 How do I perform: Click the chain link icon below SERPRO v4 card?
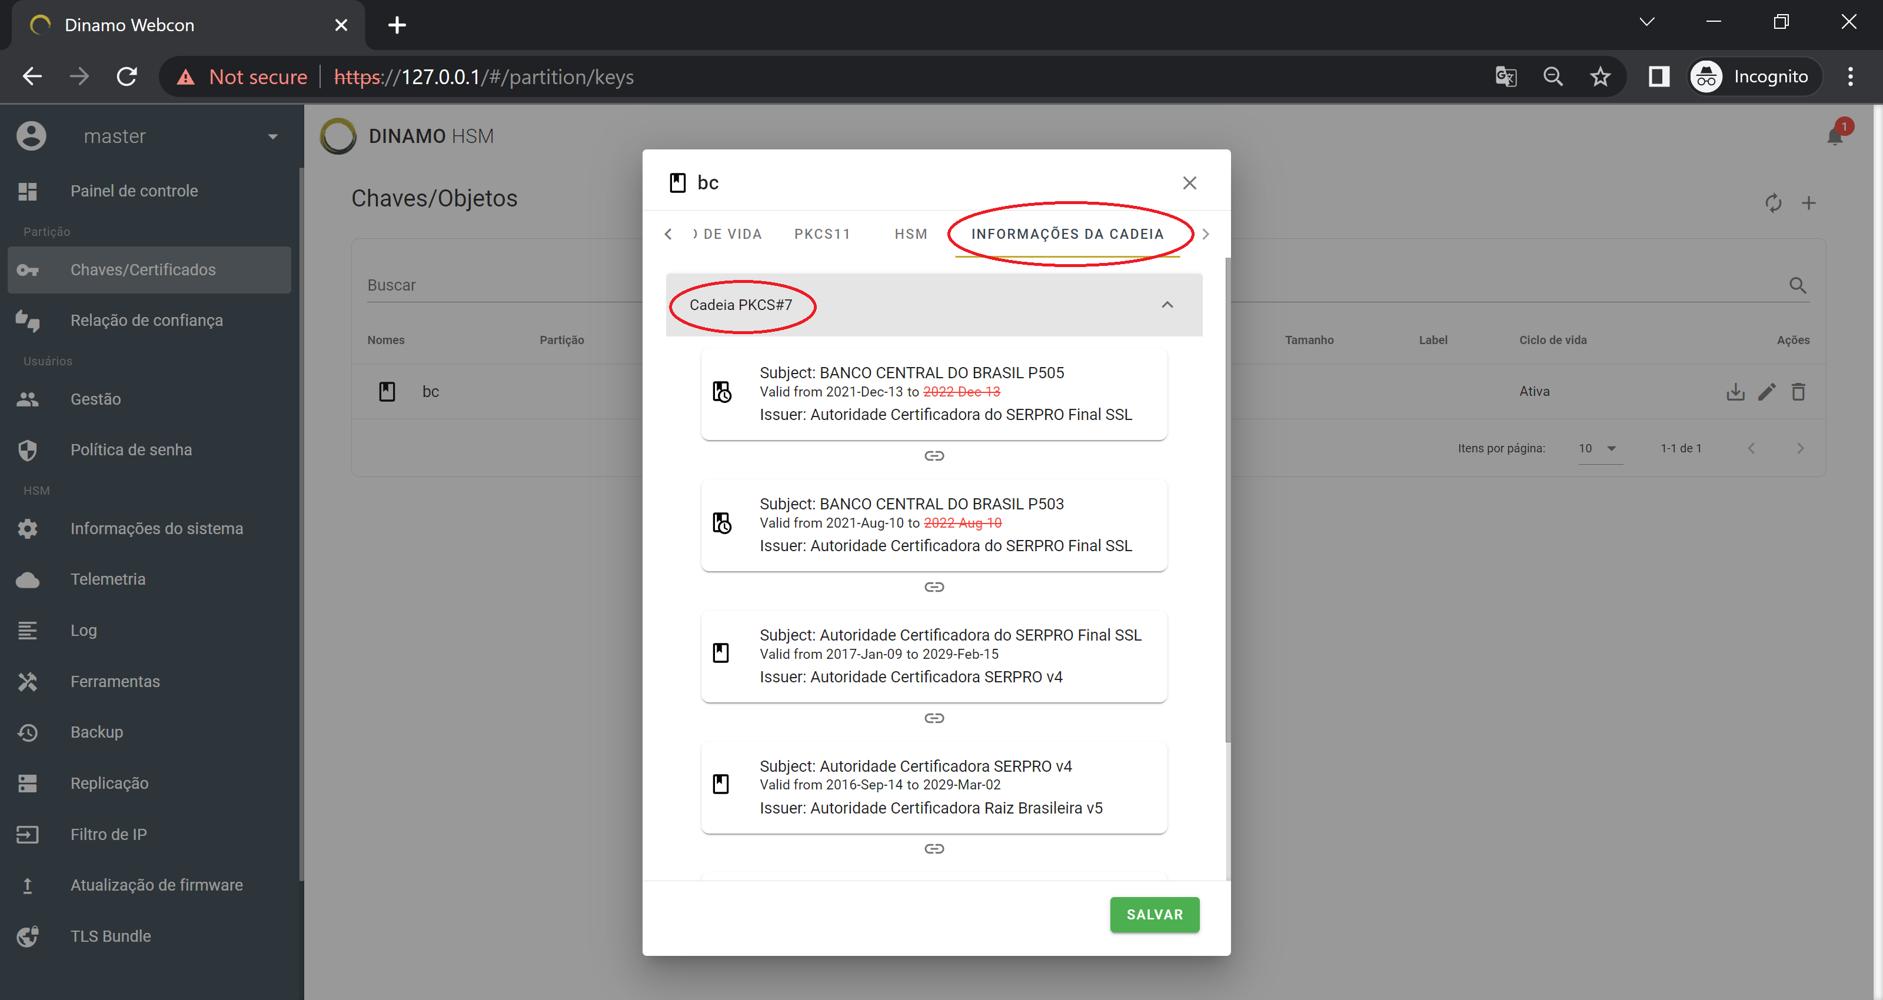click(933, 849)
